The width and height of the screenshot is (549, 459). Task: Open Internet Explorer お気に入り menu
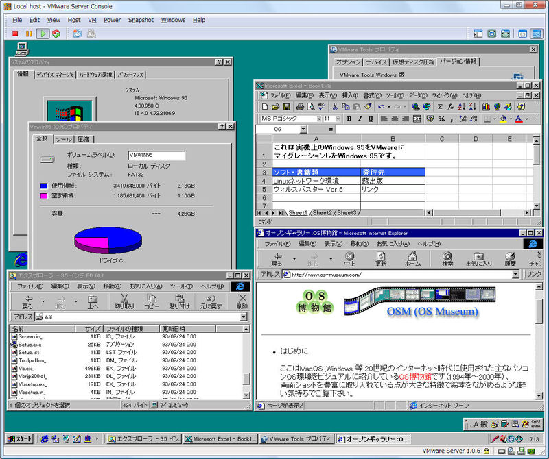pos(393,244)
